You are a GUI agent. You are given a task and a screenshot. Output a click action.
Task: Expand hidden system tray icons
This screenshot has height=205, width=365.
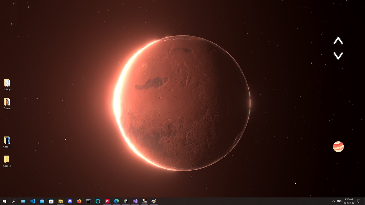(x=333, y=201)
